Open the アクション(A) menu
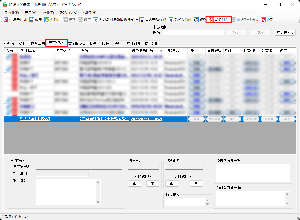The image size is (300, 220). 68,13
